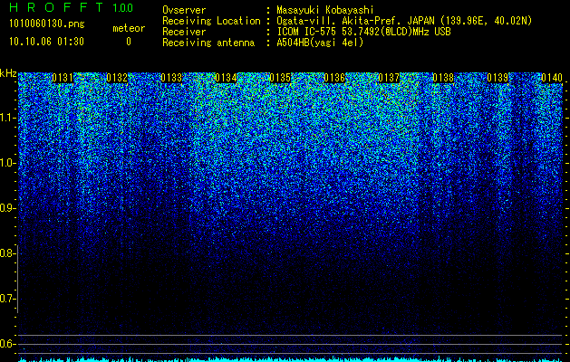
Task: Click time marker 0135
Action: tap(280, 78)
